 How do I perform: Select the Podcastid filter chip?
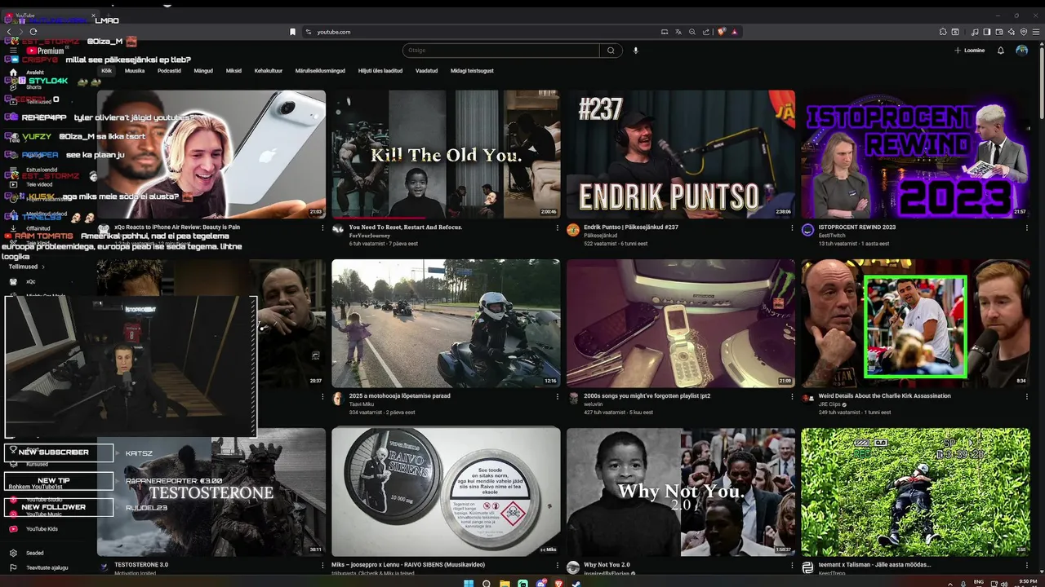tap(169, 71)
